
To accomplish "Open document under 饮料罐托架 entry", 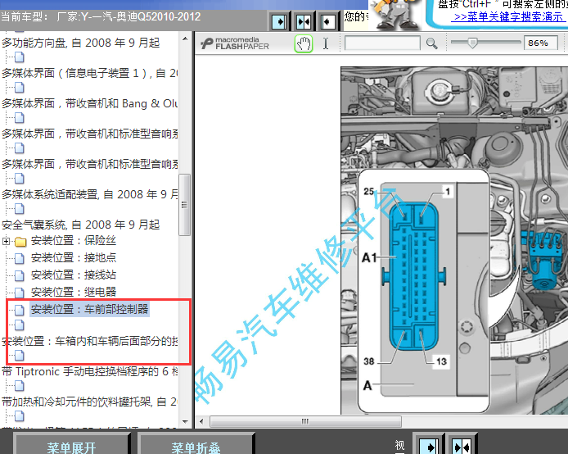I will (19, 416).
